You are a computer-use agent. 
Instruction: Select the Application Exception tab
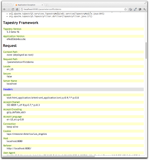28,5
